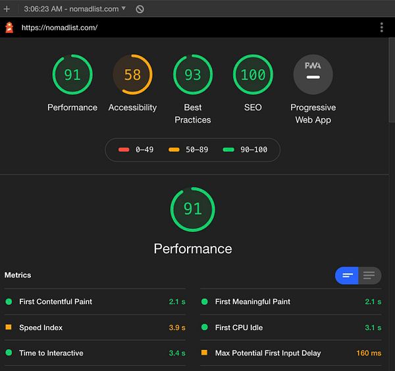Click the clear all icon next to the report selector

140,9
